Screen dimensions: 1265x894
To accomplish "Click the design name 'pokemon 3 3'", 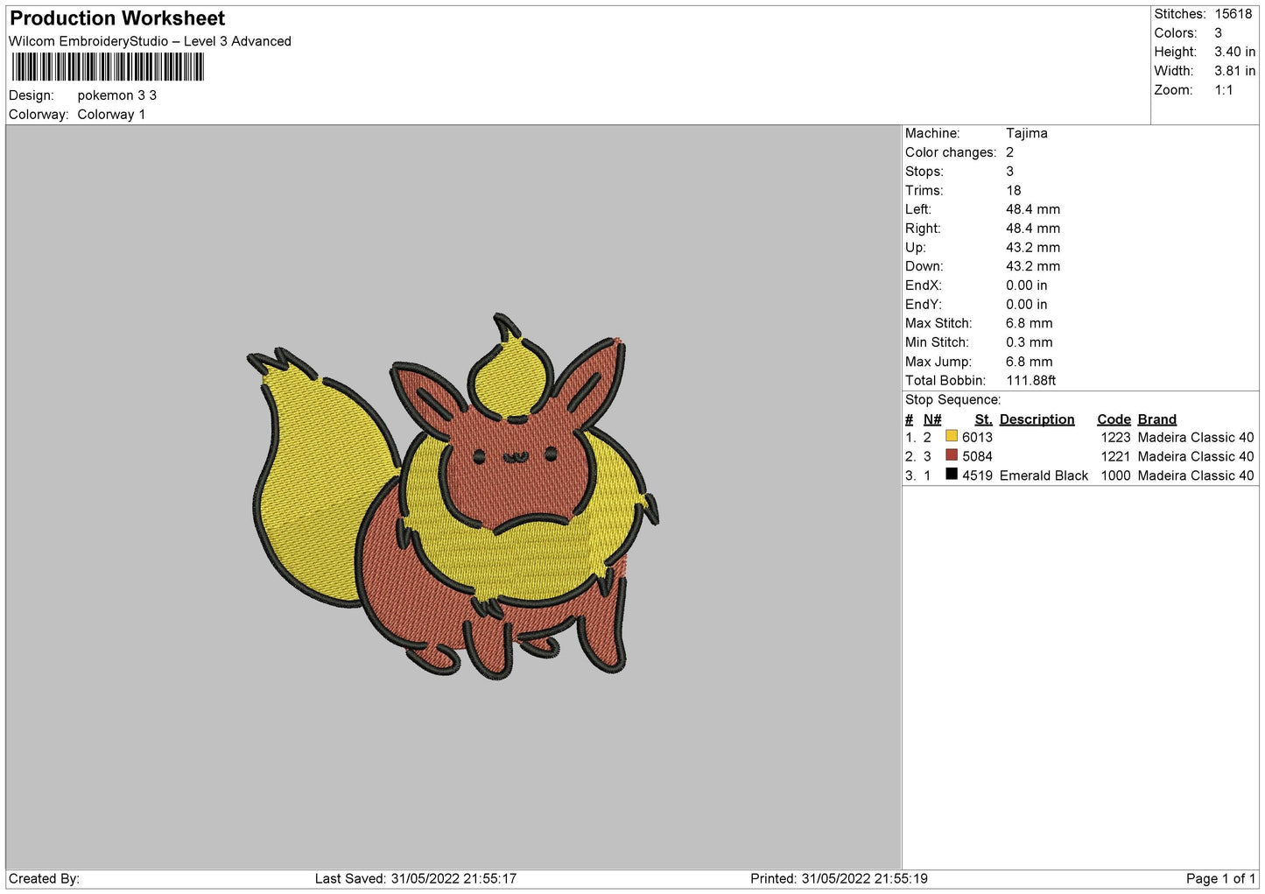I will 117,95.
